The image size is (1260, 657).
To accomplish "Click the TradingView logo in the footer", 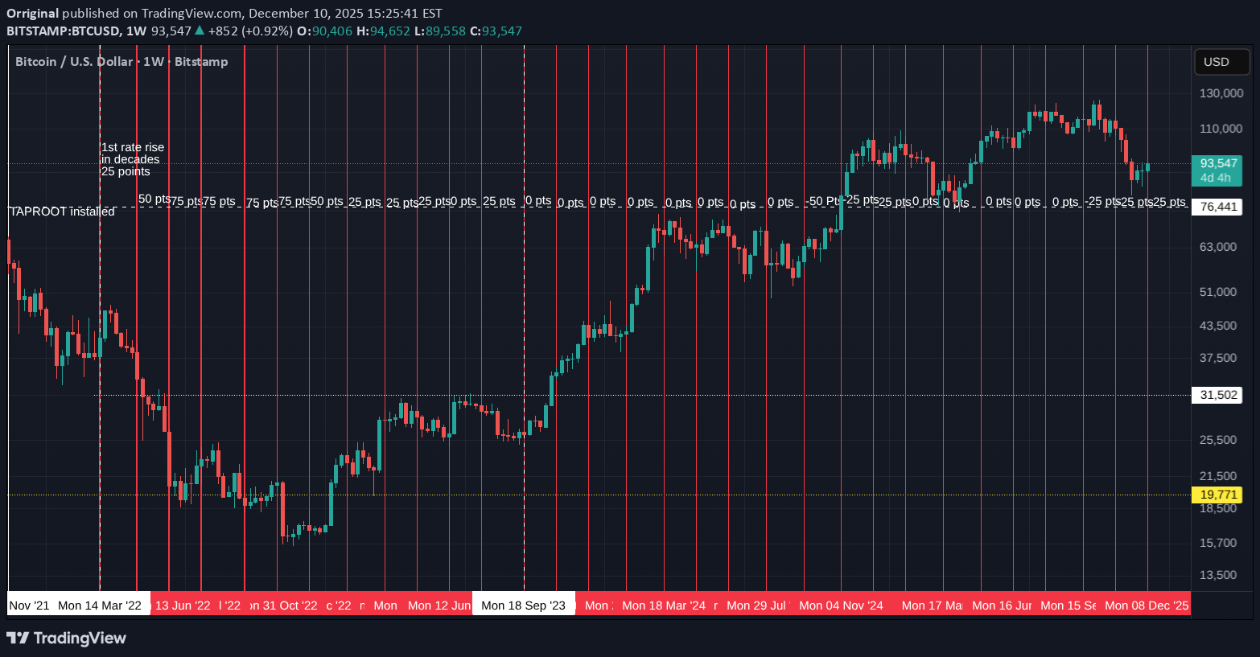I will [67, 638].
